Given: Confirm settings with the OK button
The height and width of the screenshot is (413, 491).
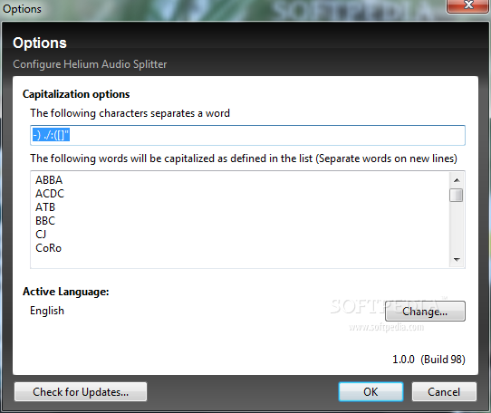Looking at the screenshot, I should pos(371,391).
